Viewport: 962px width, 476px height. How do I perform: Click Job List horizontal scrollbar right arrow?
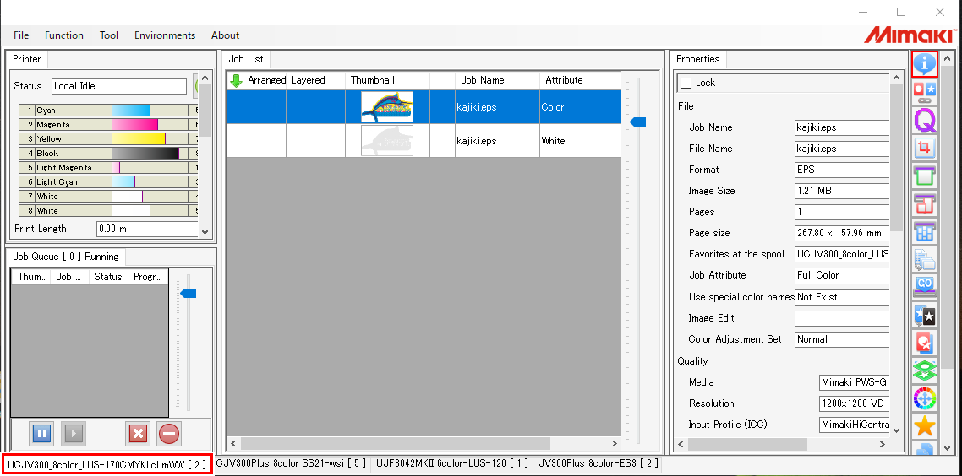pyautogui.click(x=614, y=444)
